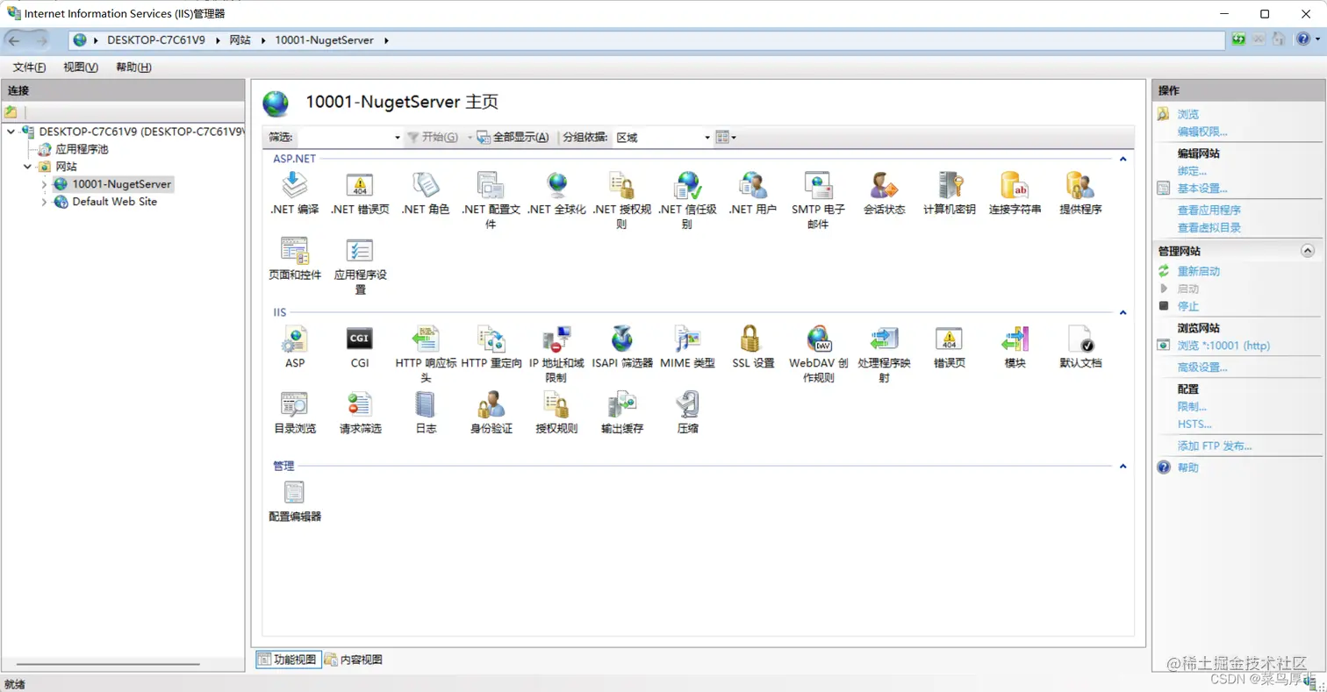The width and height of the screenshot is (1327, 692).
Task: Open the MIME 类型 icon
Action: 687,339
